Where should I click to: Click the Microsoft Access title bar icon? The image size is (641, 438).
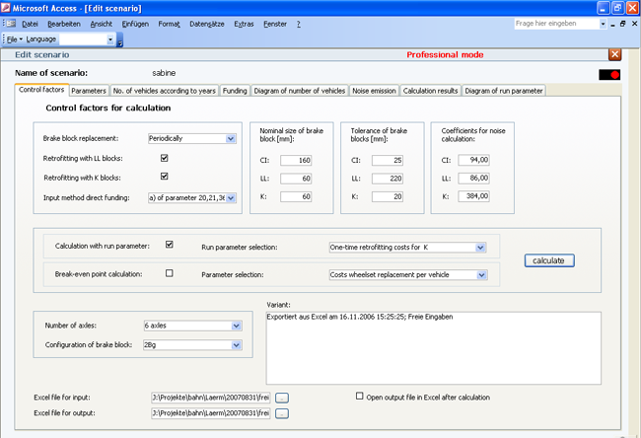(5, 7)
